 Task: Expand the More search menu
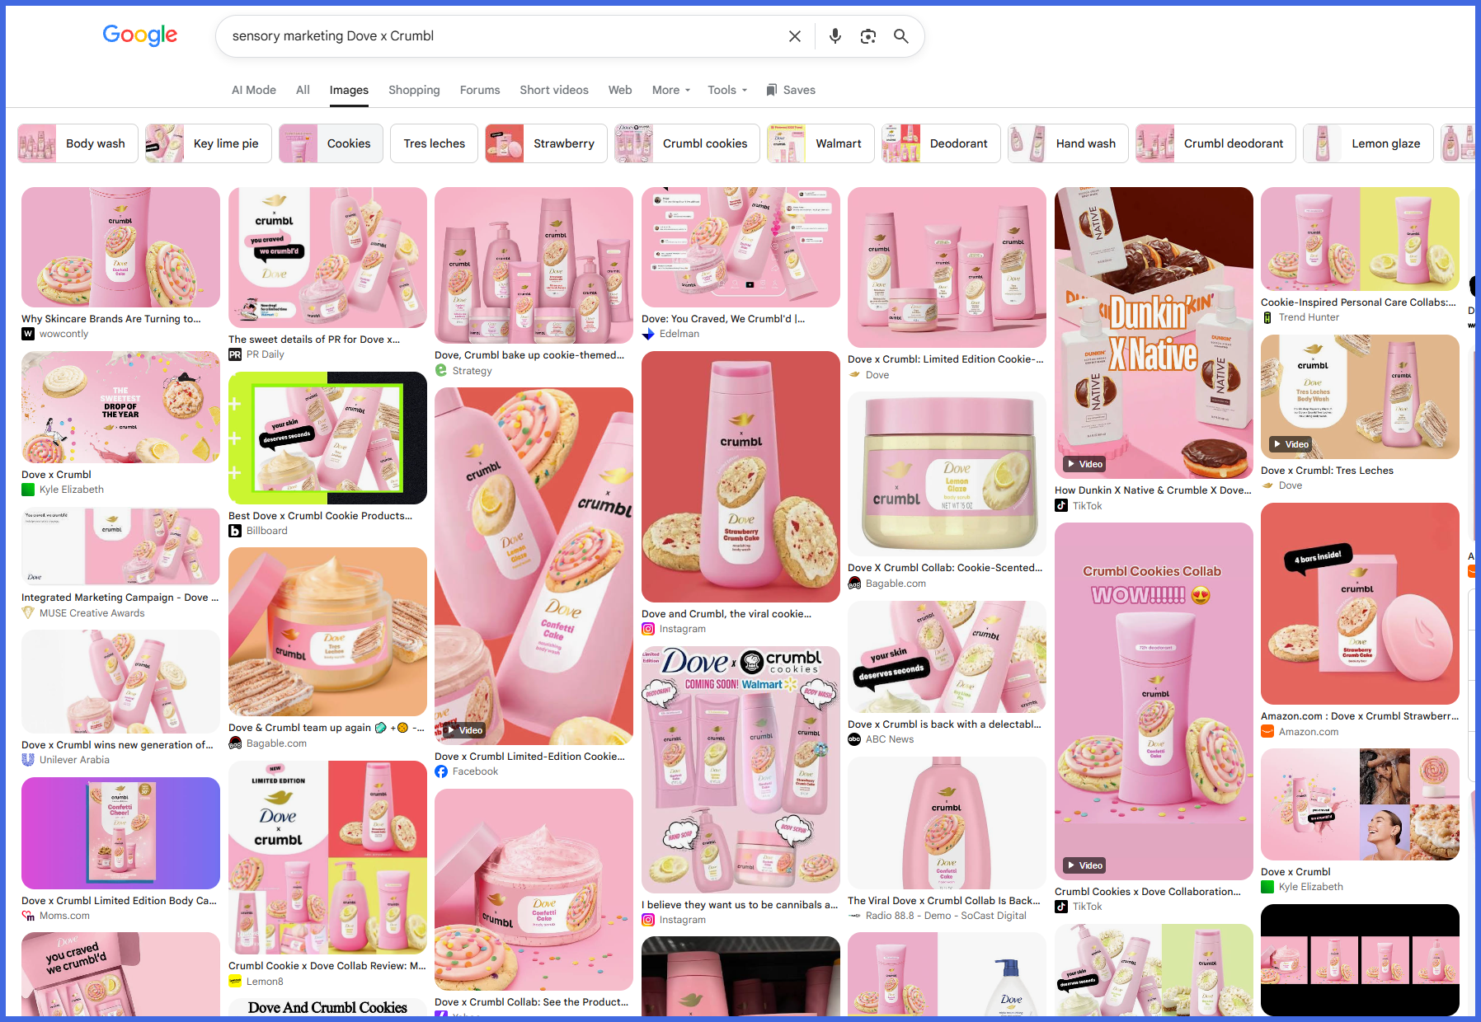[671, 90]
